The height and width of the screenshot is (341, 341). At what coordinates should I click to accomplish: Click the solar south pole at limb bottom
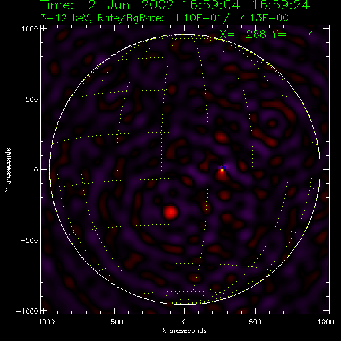tap(184, 304)
